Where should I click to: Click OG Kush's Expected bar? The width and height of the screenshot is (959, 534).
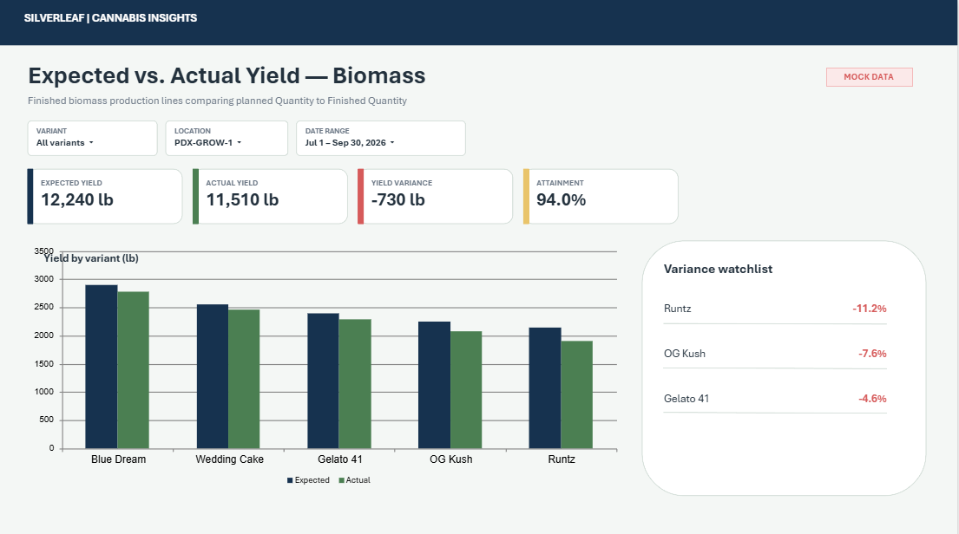coord(434,385)
